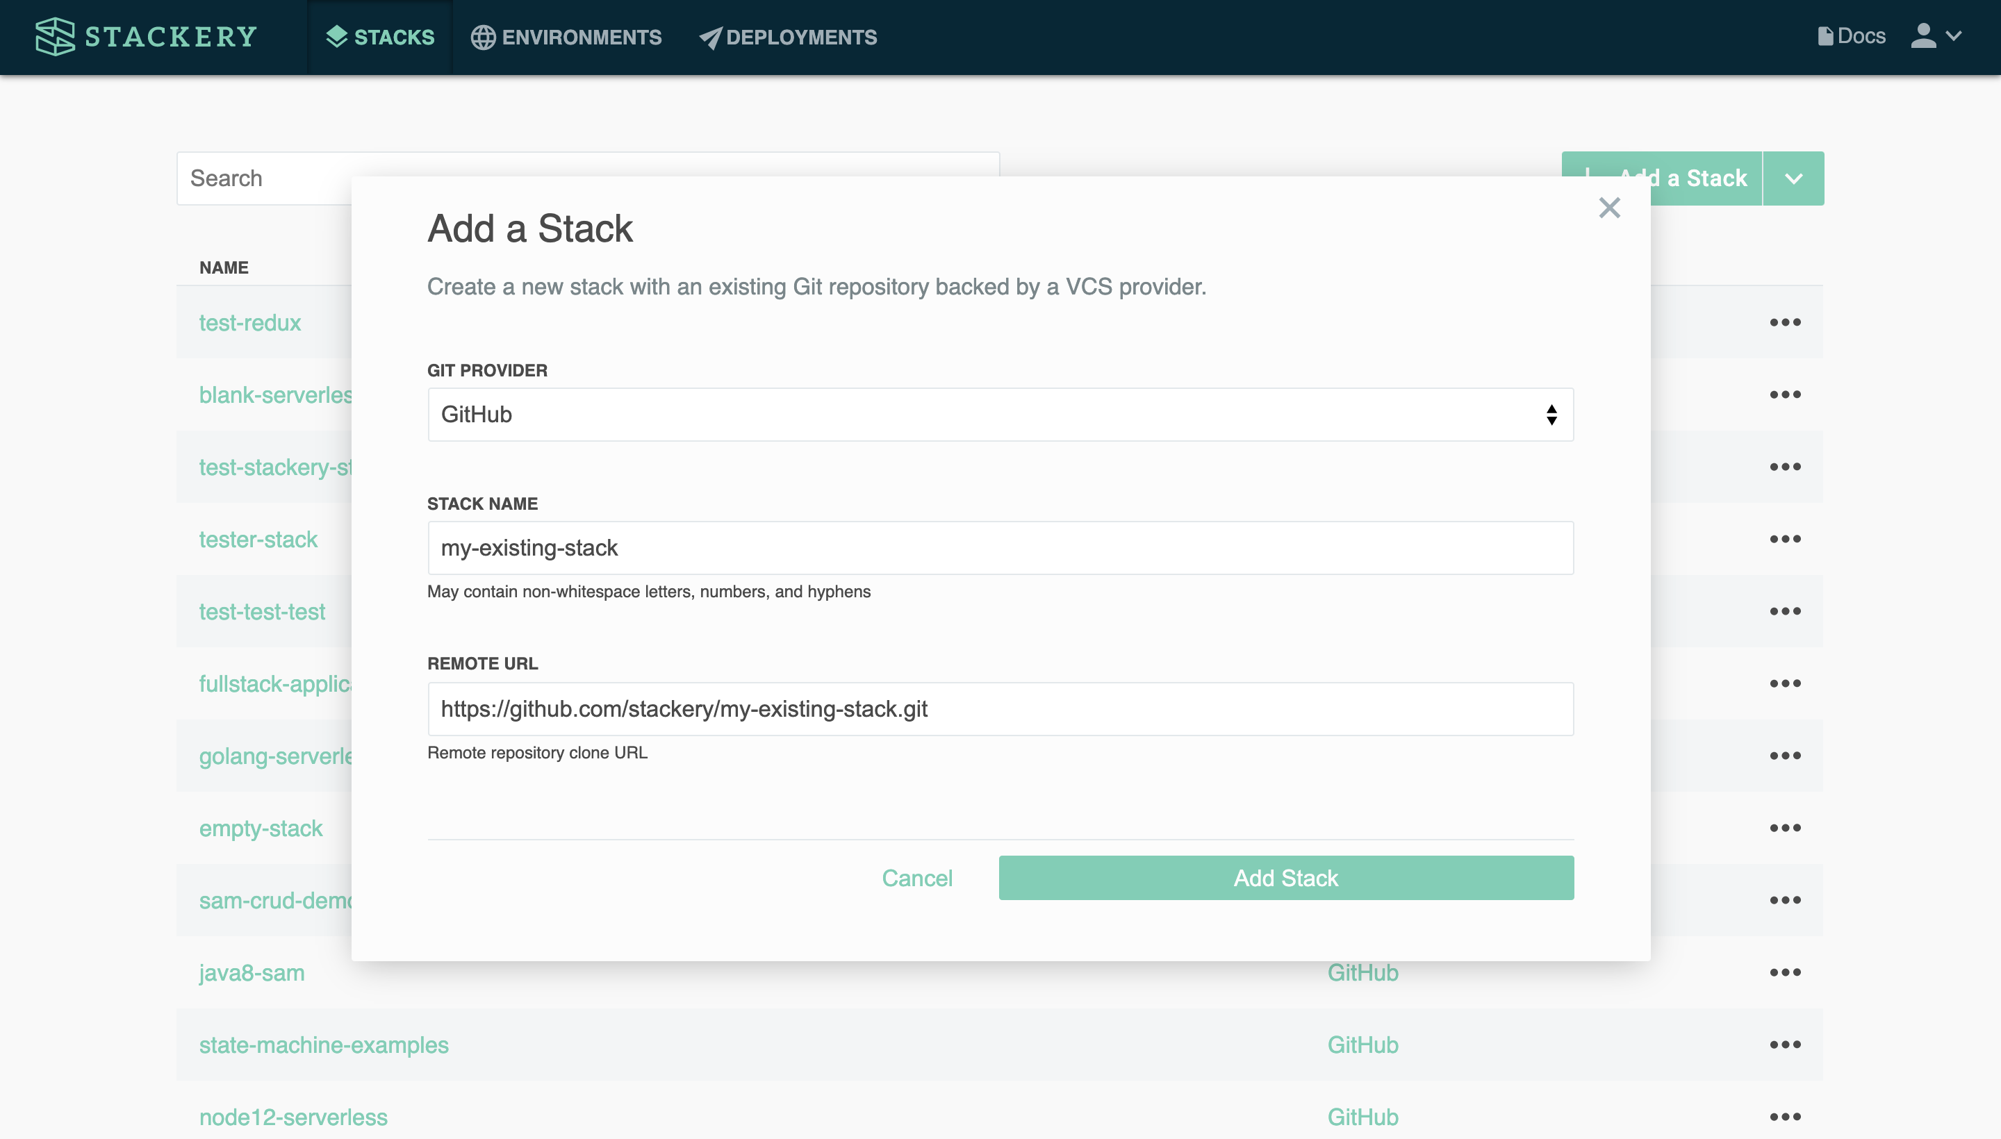Click GitHub link in node12-serverless row

click(x=1362, y=1116)
